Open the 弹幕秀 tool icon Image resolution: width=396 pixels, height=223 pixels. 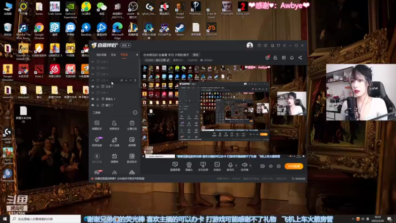pos(114,158)
